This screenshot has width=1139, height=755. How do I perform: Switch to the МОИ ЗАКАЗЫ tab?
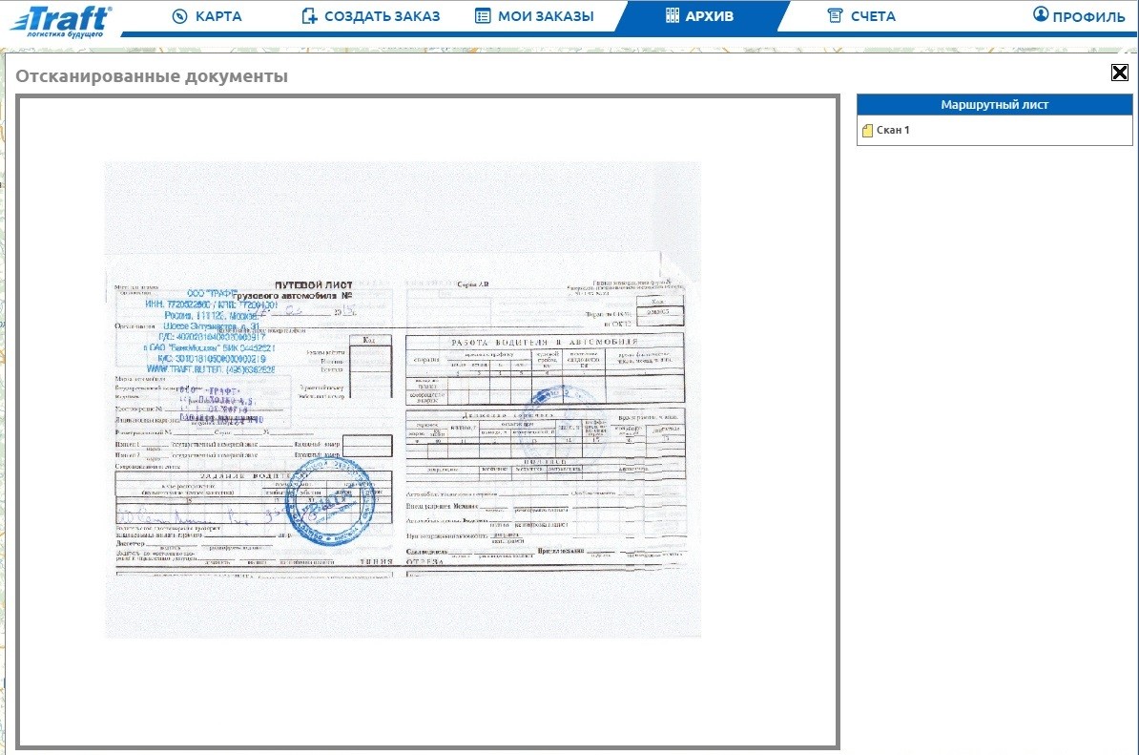(545, 16)
